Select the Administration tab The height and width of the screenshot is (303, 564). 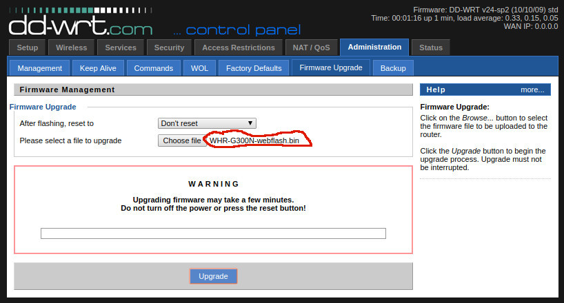click(374, 47)
